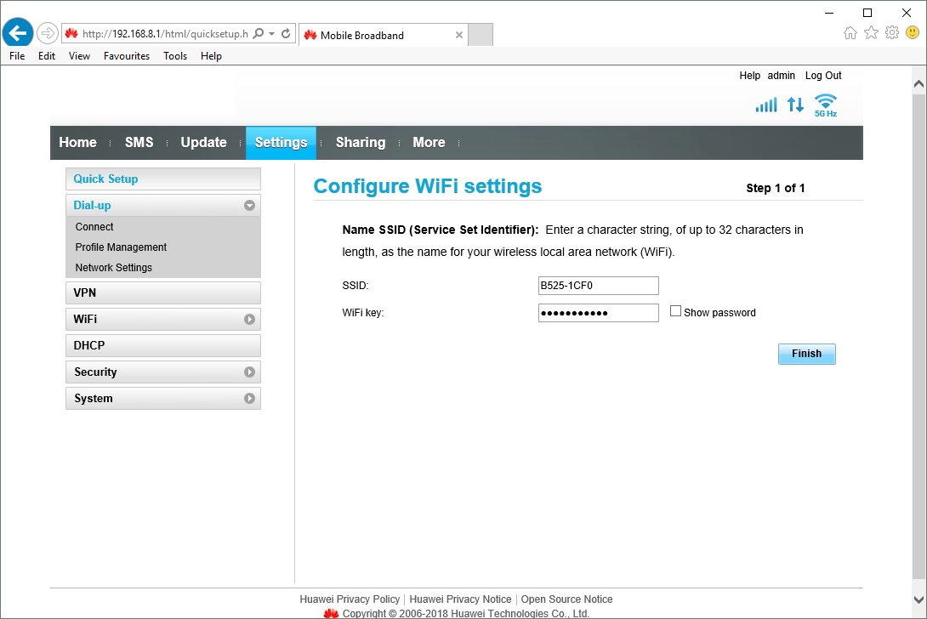
Task: Go back with the browser back arrow
Action: coord(17,33)
